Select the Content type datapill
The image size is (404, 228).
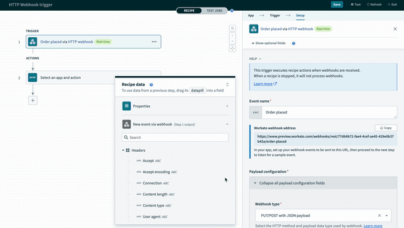point(154,205)
